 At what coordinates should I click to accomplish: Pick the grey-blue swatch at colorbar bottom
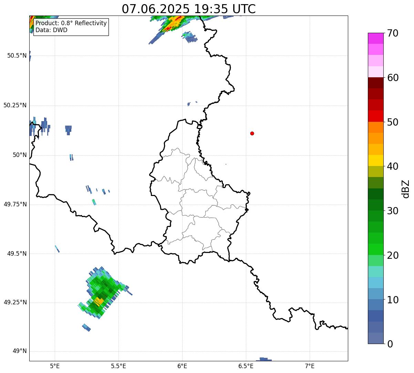(375, 338)
